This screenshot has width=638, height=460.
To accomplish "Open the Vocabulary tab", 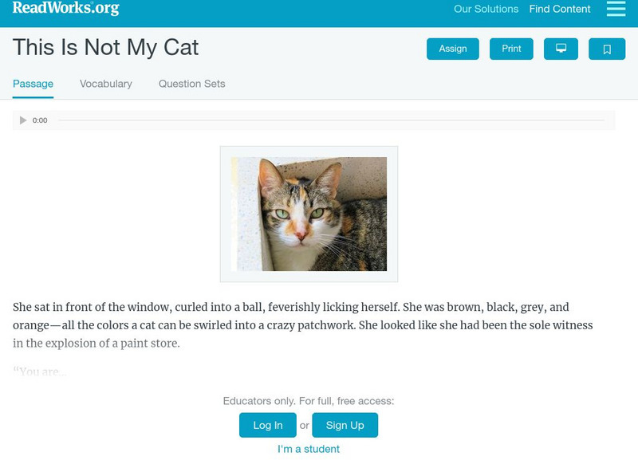I will 106,84.
